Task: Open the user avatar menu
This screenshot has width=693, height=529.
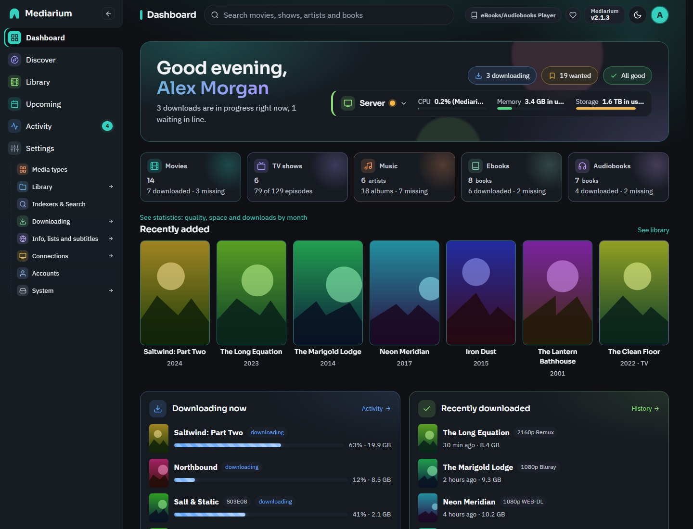Action: point(660,15)
